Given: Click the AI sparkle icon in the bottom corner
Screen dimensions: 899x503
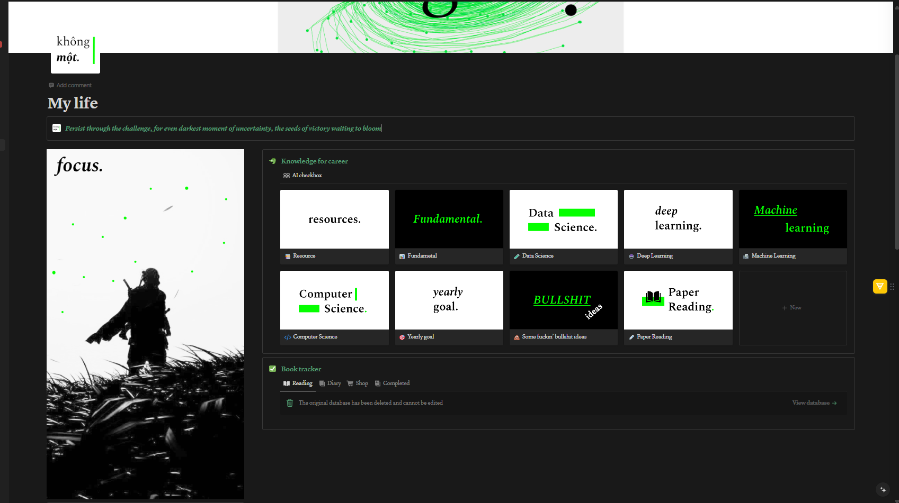Looking at the screenshot, I should tap(882, 490).
